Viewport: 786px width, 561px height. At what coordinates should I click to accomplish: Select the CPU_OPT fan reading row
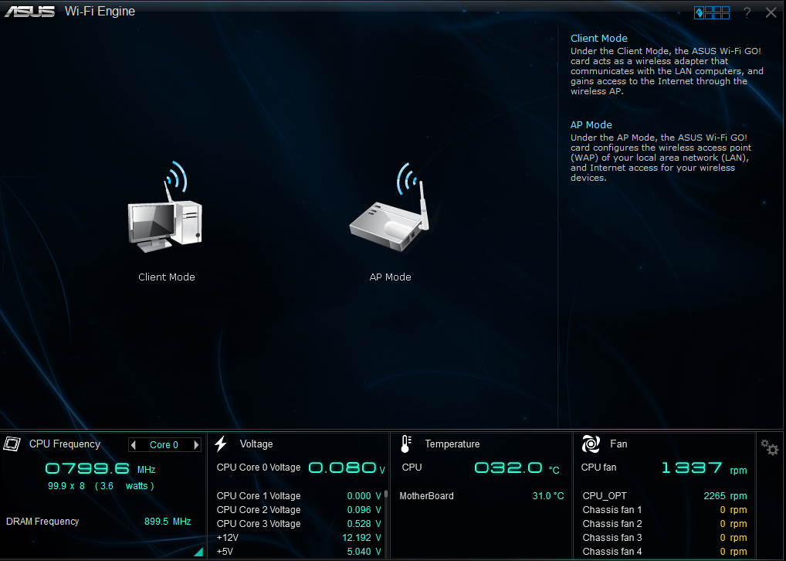664,496
